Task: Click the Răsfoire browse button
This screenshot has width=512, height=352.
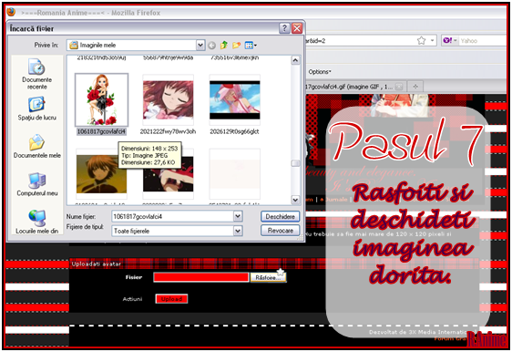Action: tap(268, 277)
